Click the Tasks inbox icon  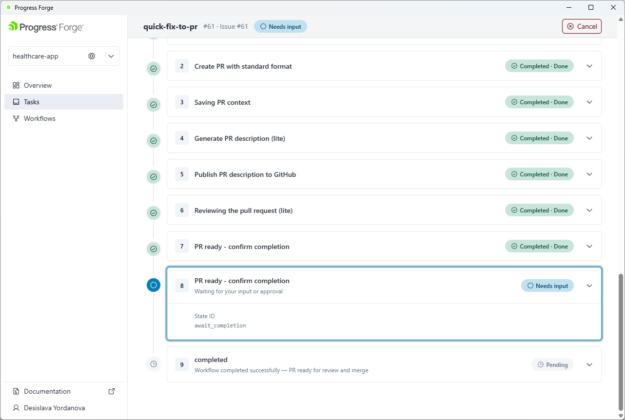16,102
